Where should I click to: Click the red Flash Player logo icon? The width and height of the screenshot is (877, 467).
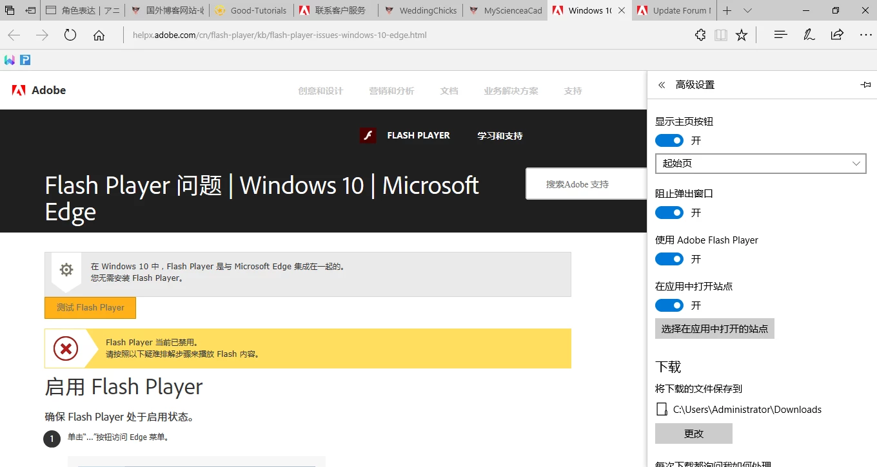pos(368,135)
